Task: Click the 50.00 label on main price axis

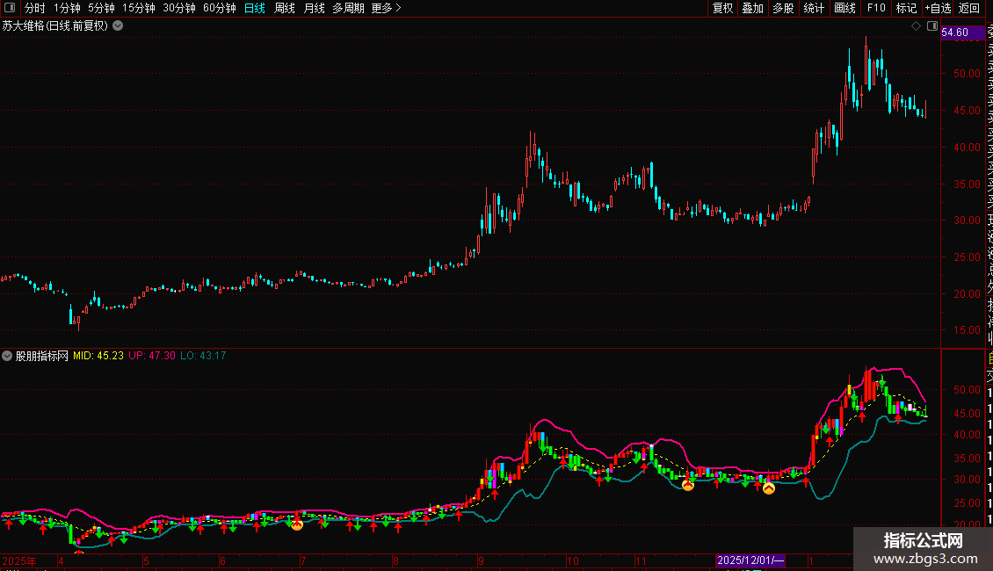Action: (x=967, y=74)
